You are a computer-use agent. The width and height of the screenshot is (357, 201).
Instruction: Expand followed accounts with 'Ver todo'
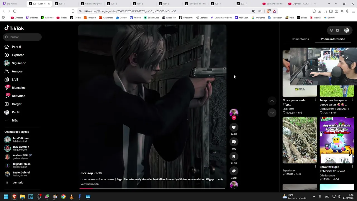coord(18,183)
